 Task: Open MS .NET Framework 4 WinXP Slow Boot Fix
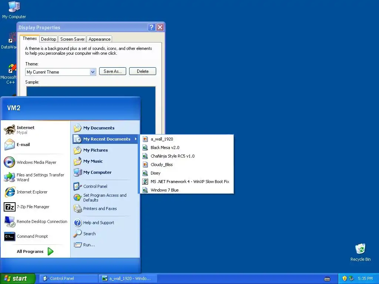click(187, 181)
